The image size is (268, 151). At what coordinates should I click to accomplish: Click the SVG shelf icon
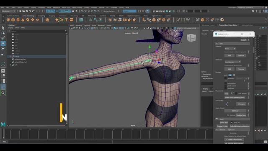(x=72, y=20)
